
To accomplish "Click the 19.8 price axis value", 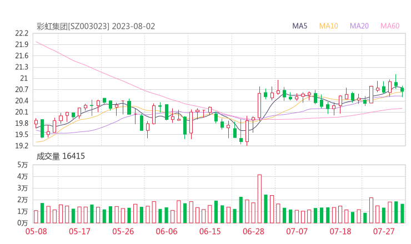I will (x=22, y=123).
